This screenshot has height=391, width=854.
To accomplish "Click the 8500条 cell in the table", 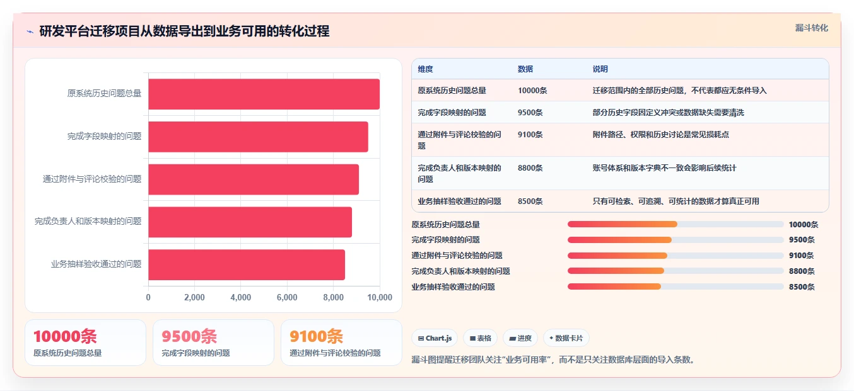I will coord(530,201).
